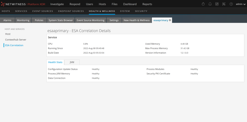247x122 pixels.
Task: Click the Process Modules label
Action: (x=155, y=69)
